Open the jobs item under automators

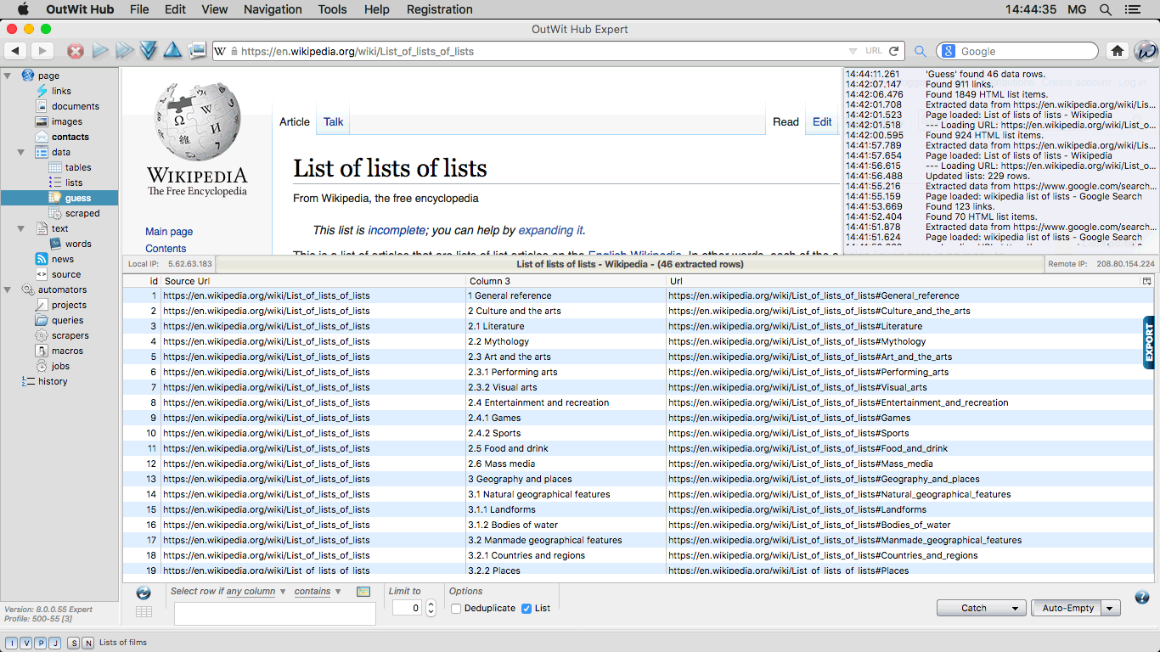53,366
